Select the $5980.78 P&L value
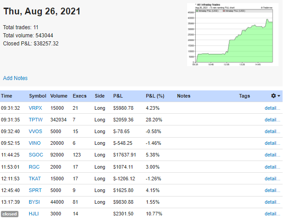The image size is (283, 219). tap(123, 108)
